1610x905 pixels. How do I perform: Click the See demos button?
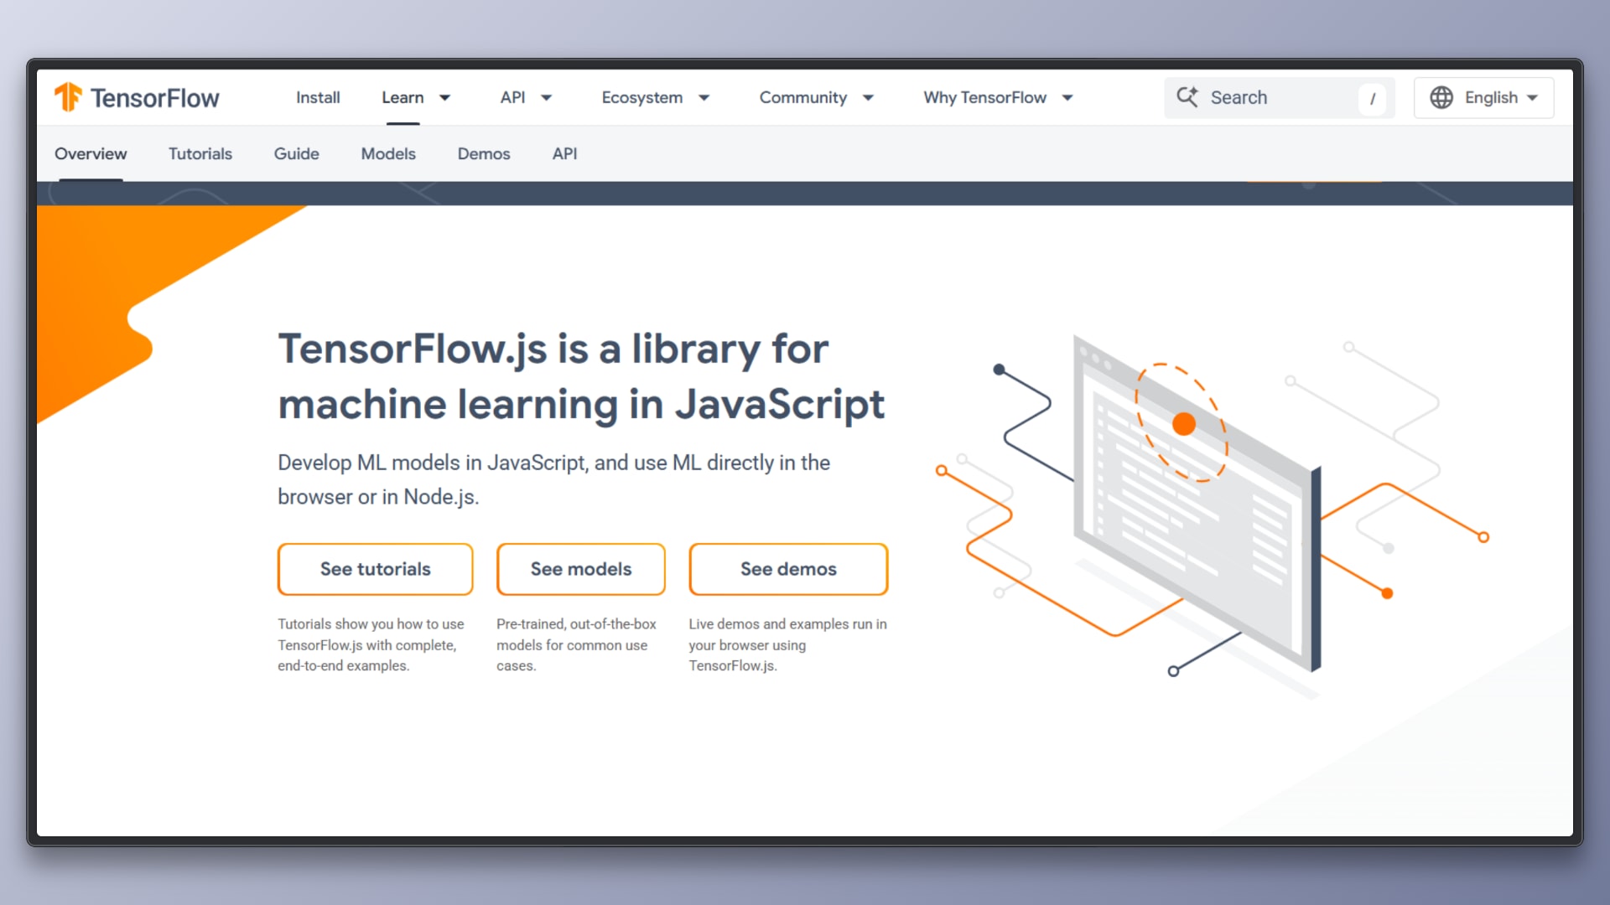[x=787, y=569]
